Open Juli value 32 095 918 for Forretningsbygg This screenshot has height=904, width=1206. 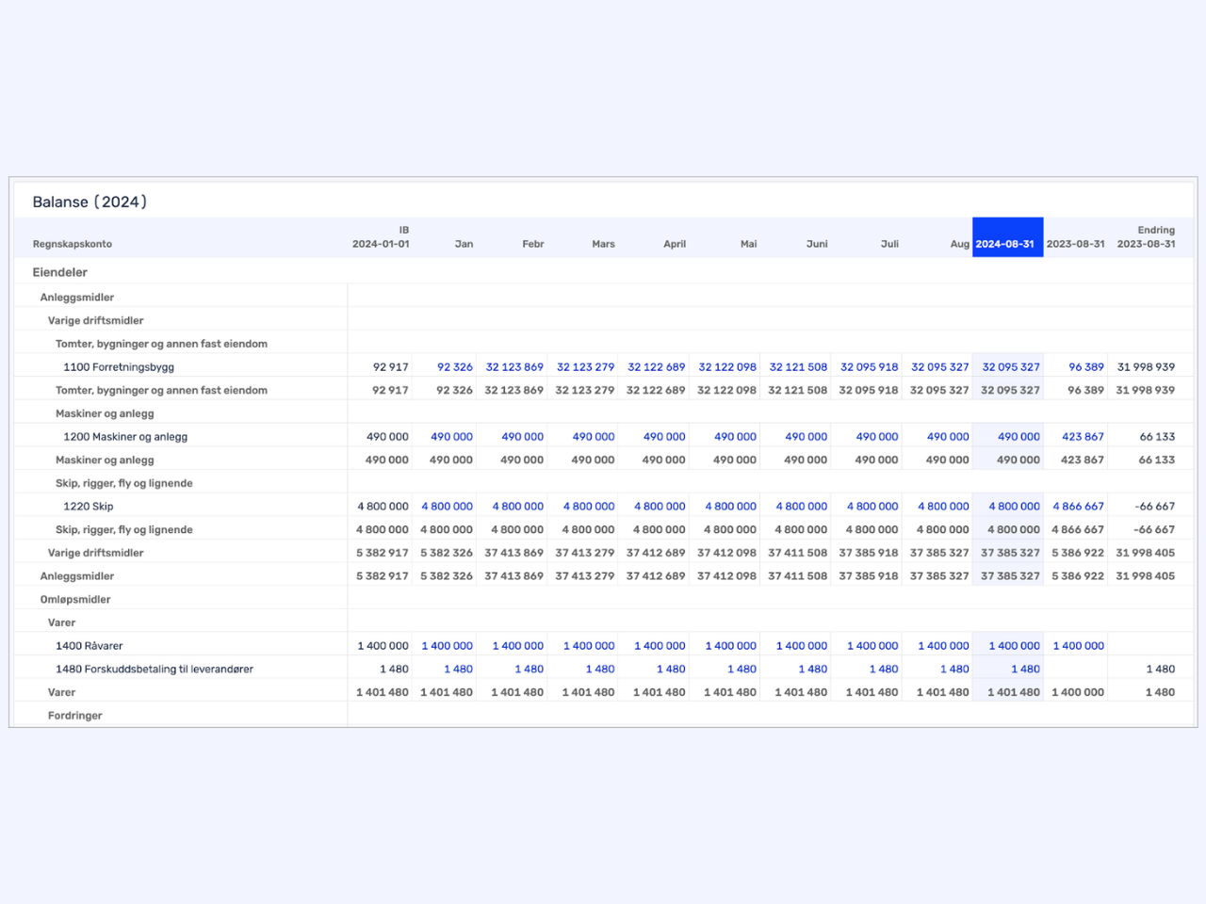click(x=870, y=367)
